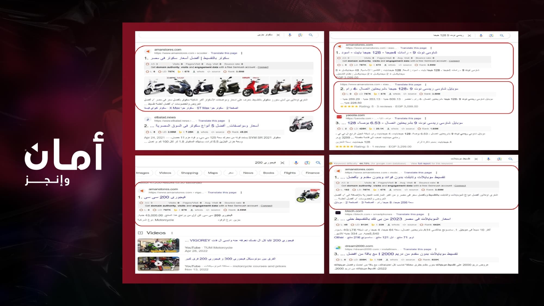Click the search magnifier in the Vigorey 200 panel

[318, 163]
